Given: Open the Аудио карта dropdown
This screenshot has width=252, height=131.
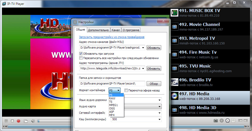Looking at the screenshot, I should coord(159,106).
